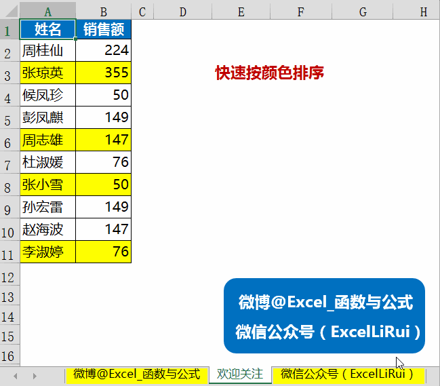440x386 pixels.
Task: Select column H header
Action: point(416,12)
